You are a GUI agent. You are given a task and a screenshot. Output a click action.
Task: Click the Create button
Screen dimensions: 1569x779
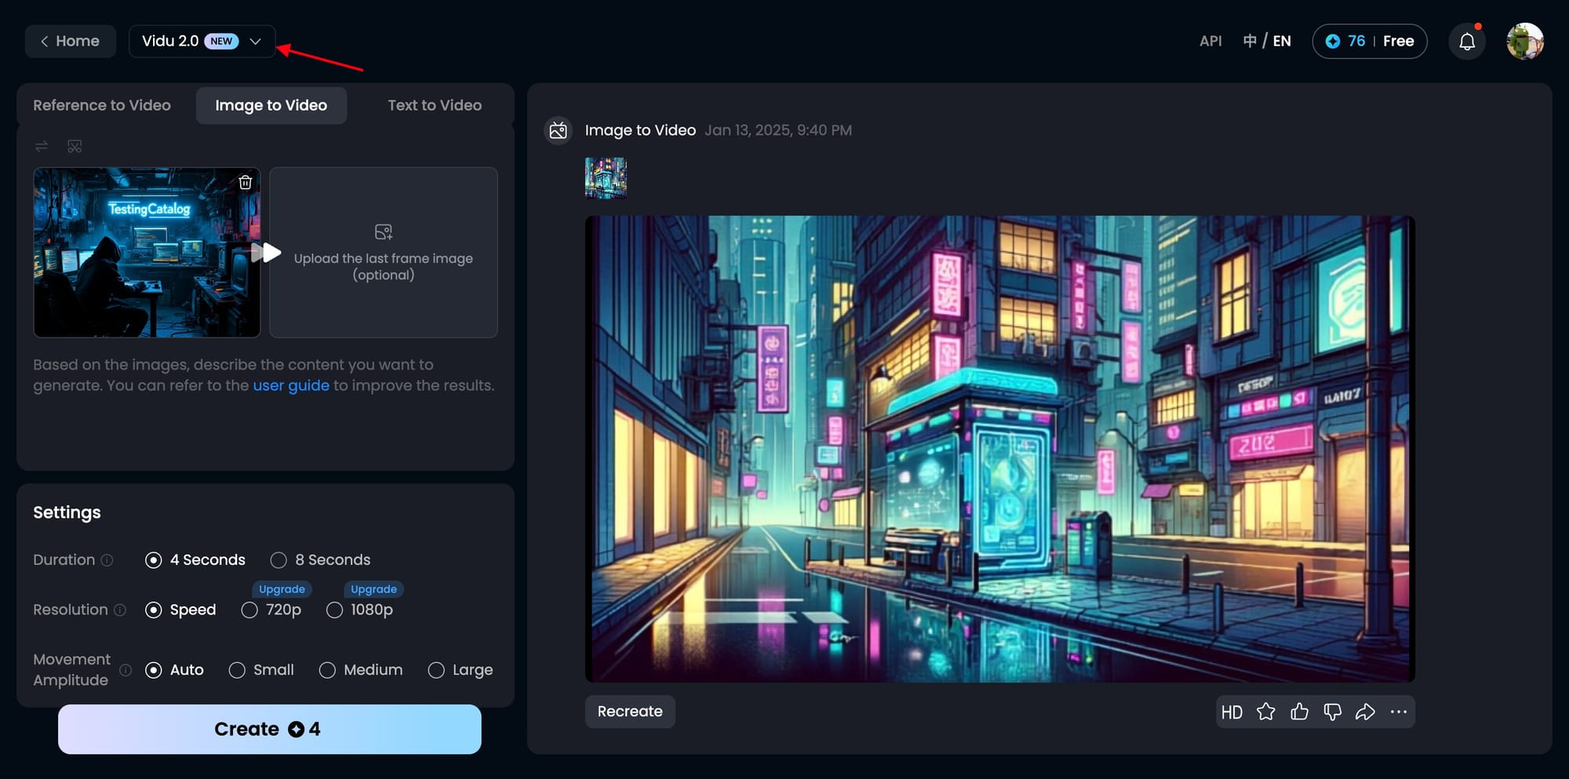tap(269, 729)
